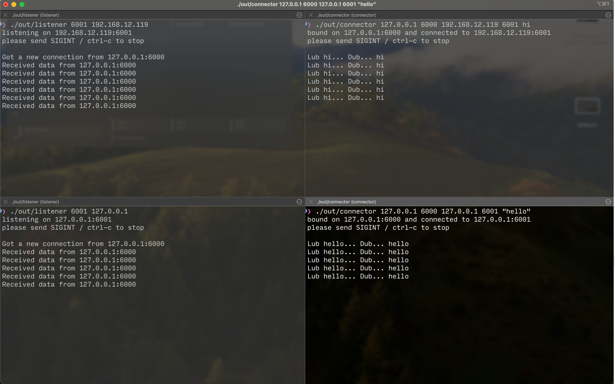Screen dimensions: 615x384
Task: Click "please send SIGINT" line under "listening on 192.168.12.119:6001"
Action: 73,41
